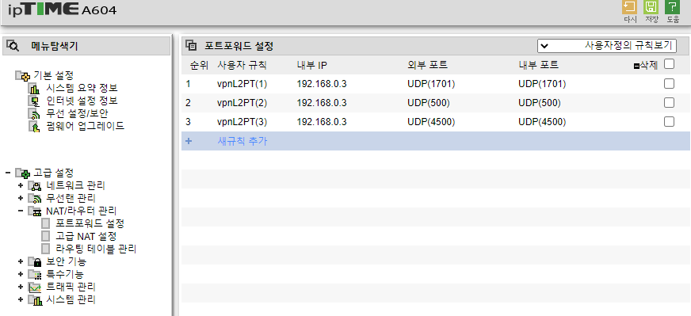Click the 사용자 규칙 column header
This screenshot has width=691, height=316.
pyautogui.click(x=242, y=65)
